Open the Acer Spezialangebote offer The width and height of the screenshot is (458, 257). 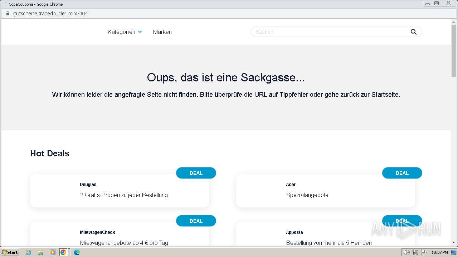307,195
